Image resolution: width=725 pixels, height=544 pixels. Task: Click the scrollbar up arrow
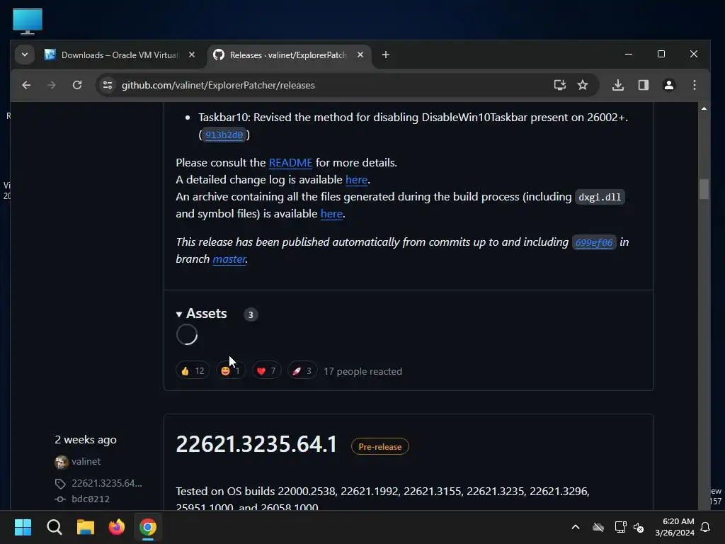(x=704, y=108)
